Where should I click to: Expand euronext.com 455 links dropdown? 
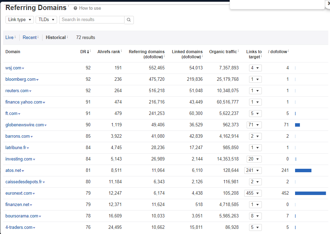pyautogui.click(x=253, y=193)
